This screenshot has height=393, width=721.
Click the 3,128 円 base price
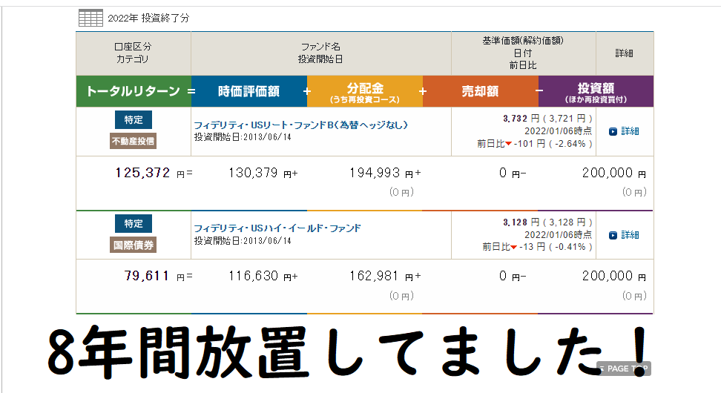coord(521,222)
